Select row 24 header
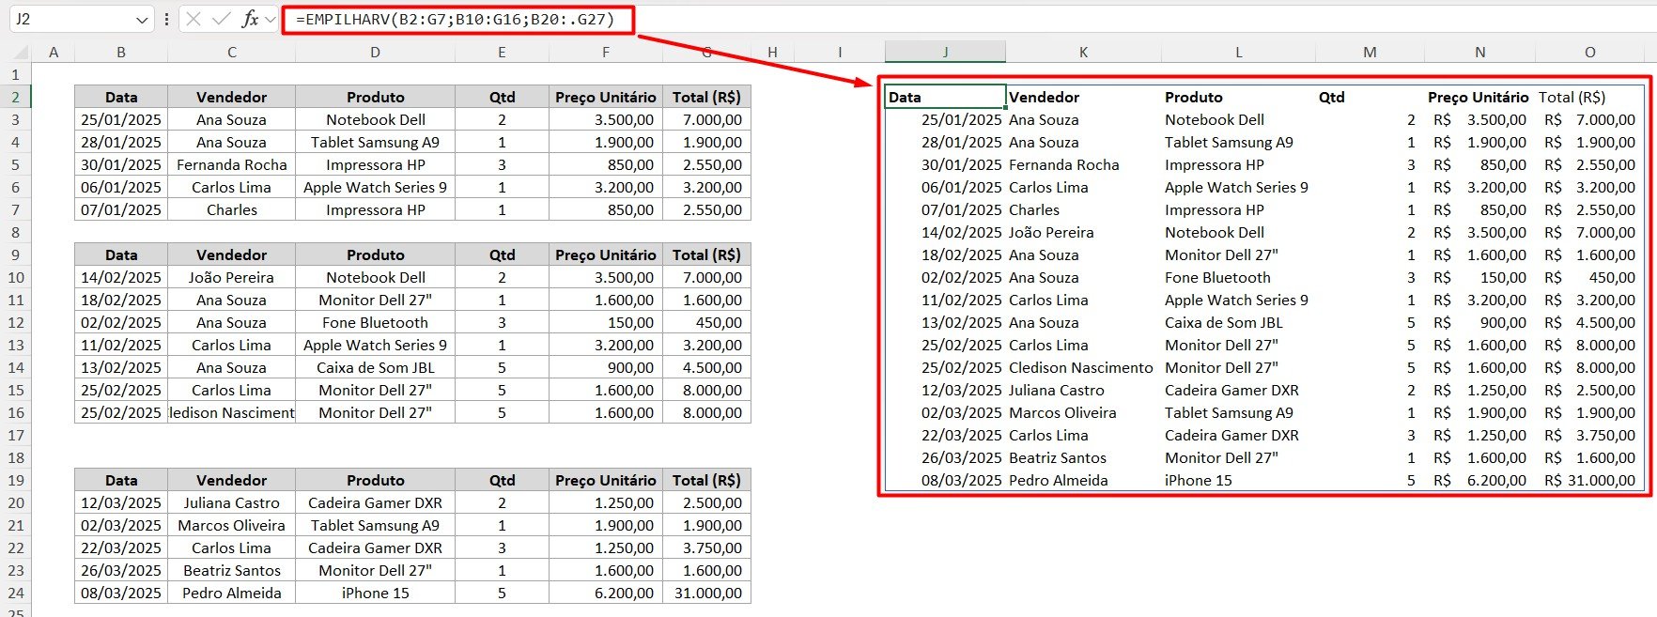Screen dimensions: 1657x617 pos(15,593)
